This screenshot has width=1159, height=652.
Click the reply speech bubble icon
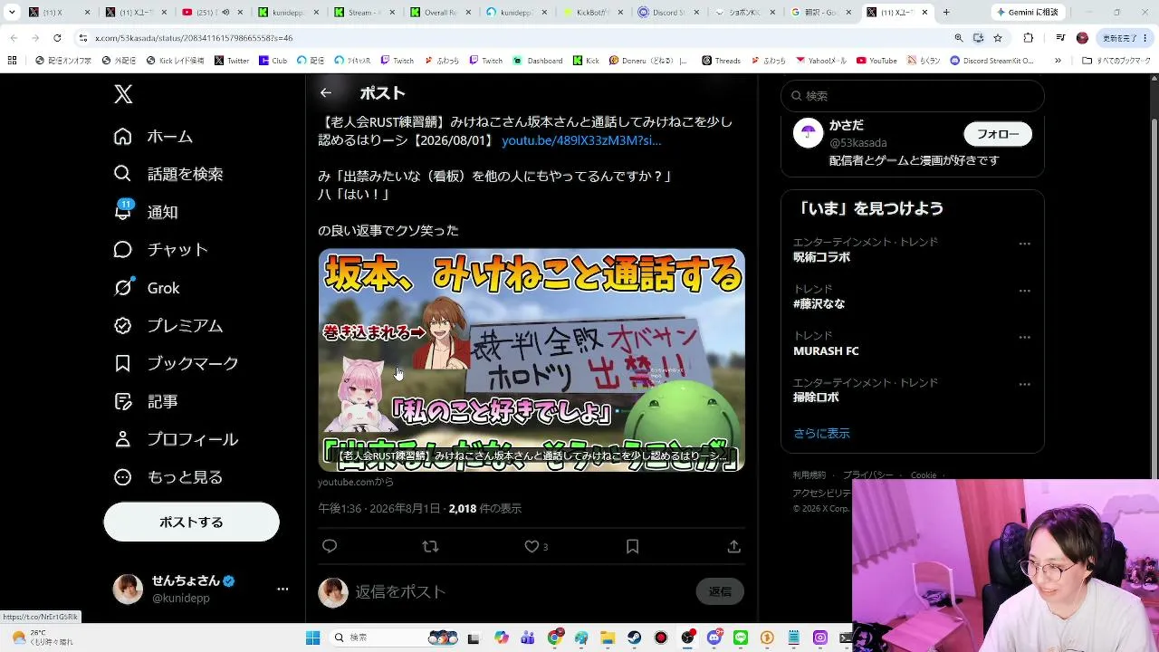click(330, 546)
